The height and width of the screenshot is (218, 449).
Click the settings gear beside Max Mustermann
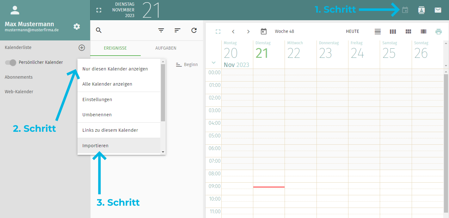click(77, 27)
